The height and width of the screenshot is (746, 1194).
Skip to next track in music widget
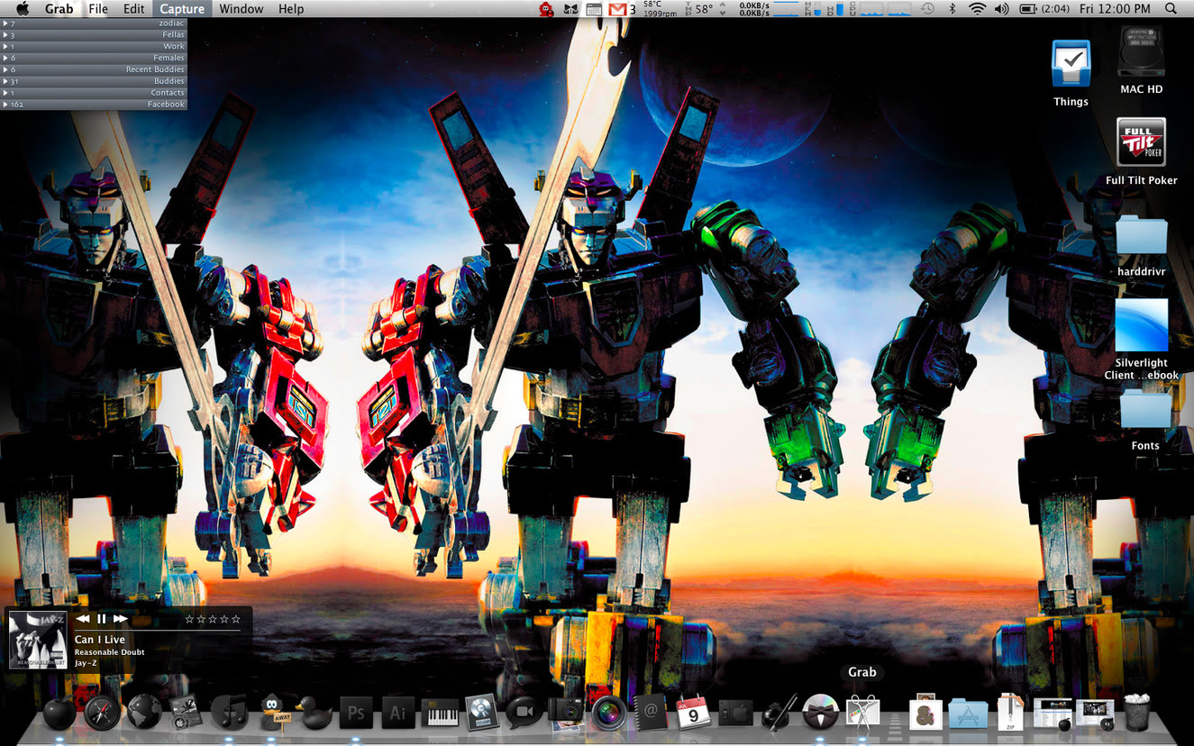coord(121,619)
